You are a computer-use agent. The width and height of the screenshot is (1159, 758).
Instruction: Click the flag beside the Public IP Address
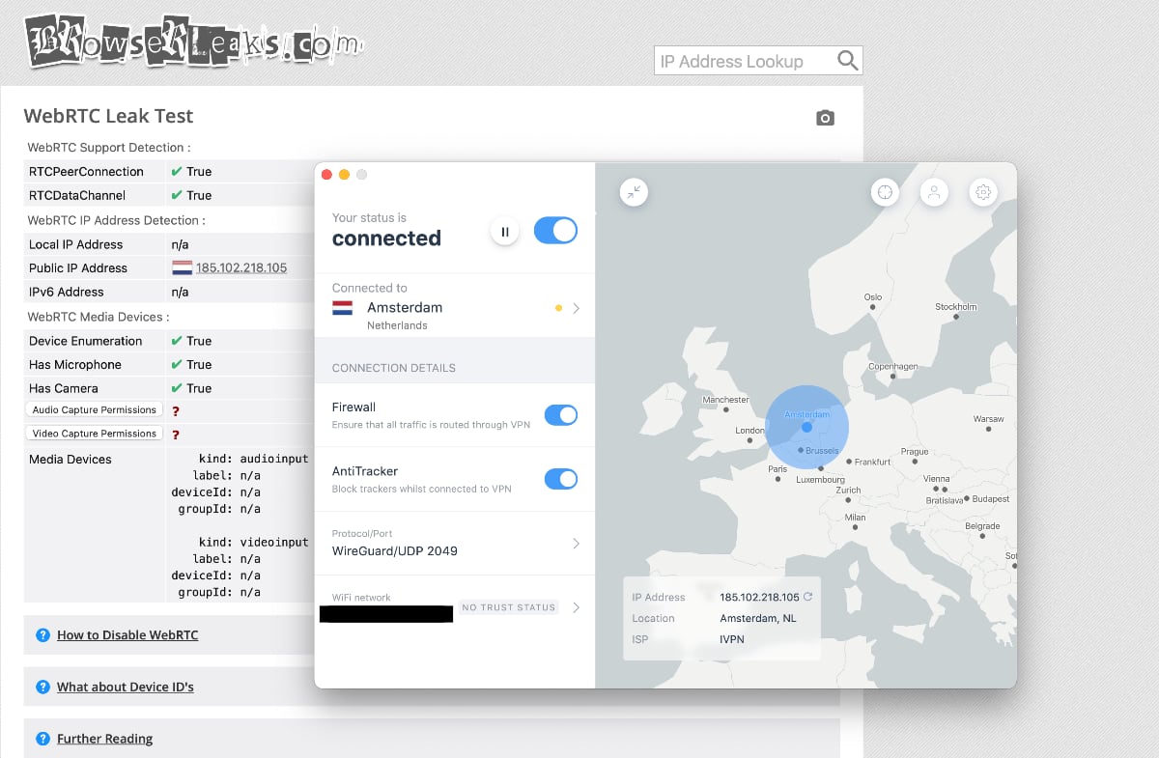tap(182, 267)
